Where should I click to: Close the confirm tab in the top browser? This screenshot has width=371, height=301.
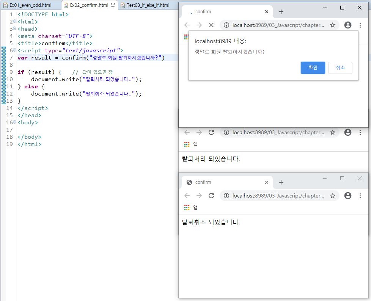pyautogui.click(x=267, y=12)
